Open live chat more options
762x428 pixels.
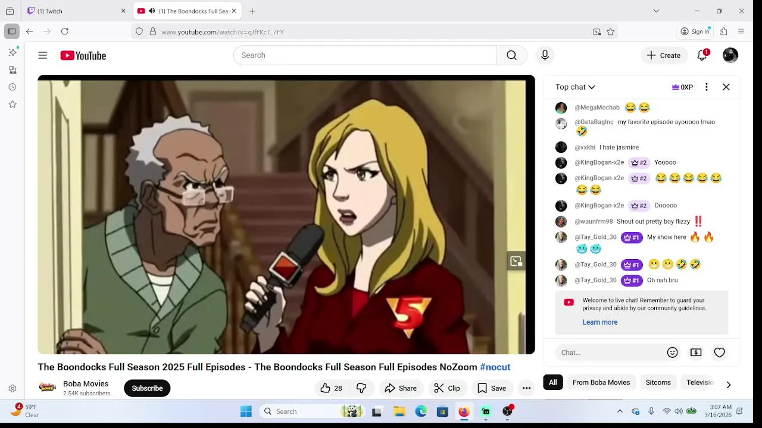coord(707,87)
